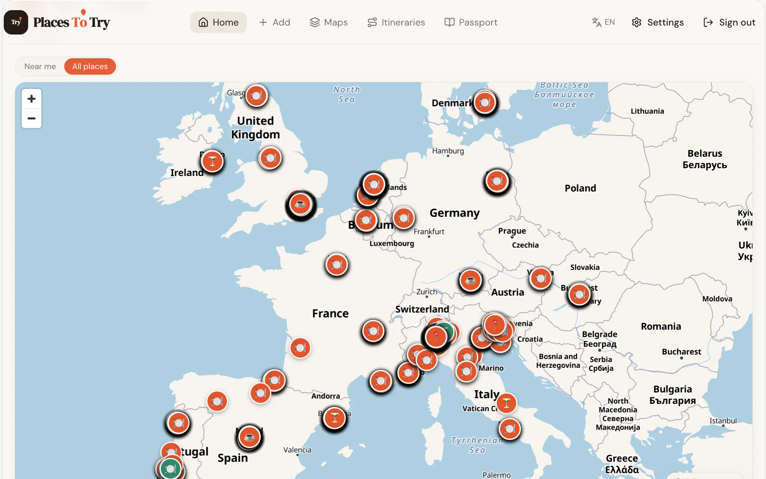The width and height of the screenshot is (766, 479).
Task: Open the restaurant pin in northern England
Action: [270, 158]
